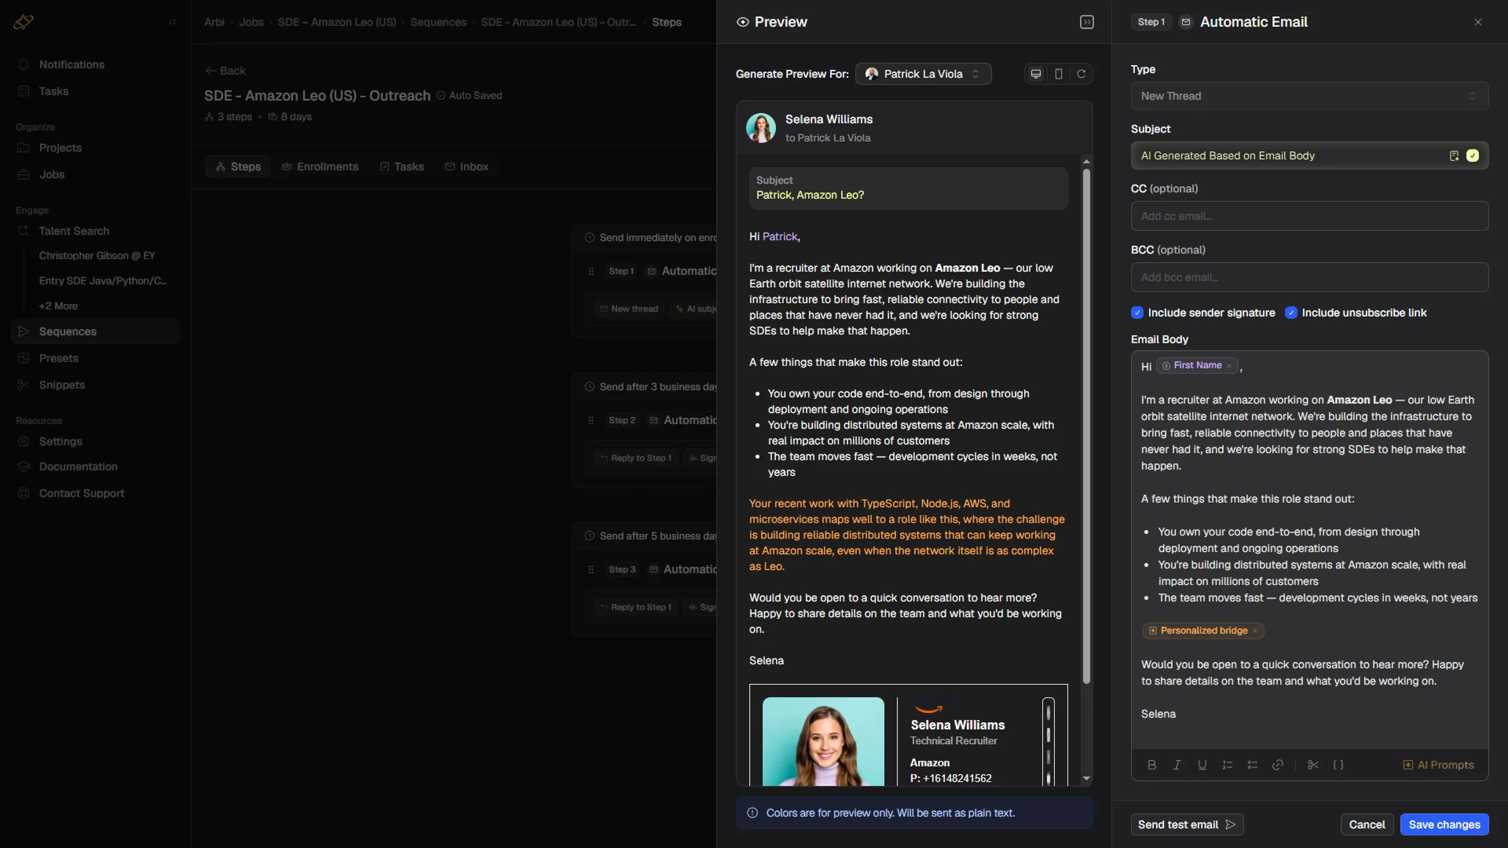1508x848 pixels.
Task: Click the Jobs breadcrumb
Action: (251, 22)
